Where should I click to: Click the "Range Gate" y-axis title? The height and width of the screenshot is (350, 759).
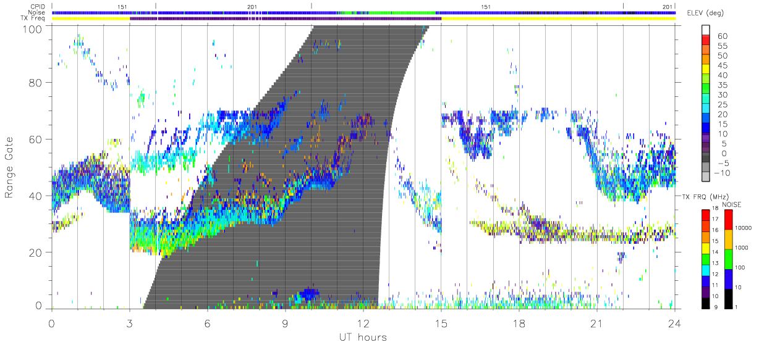[x=10, y=167]
